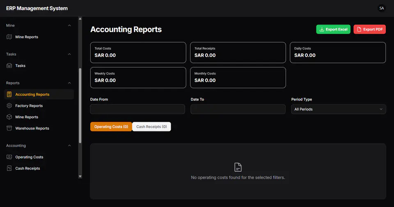This screenshot has height=207, width=394.
Task: Click sidebar scrollbar up arrow
Action: [x=80, y=19]
